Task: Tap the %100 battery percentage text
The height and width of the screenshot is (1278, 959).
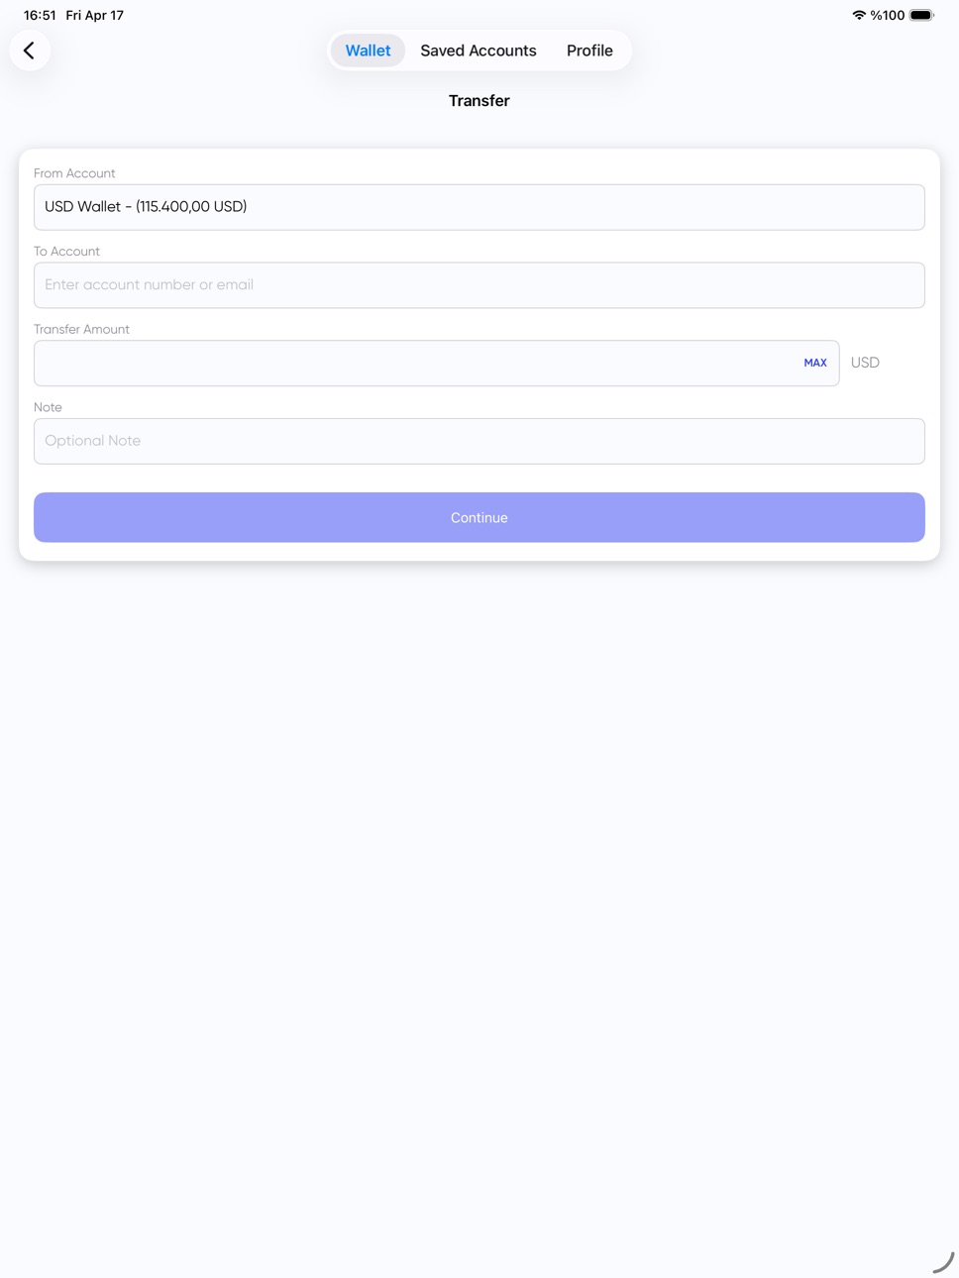Action: click(888, 15)
